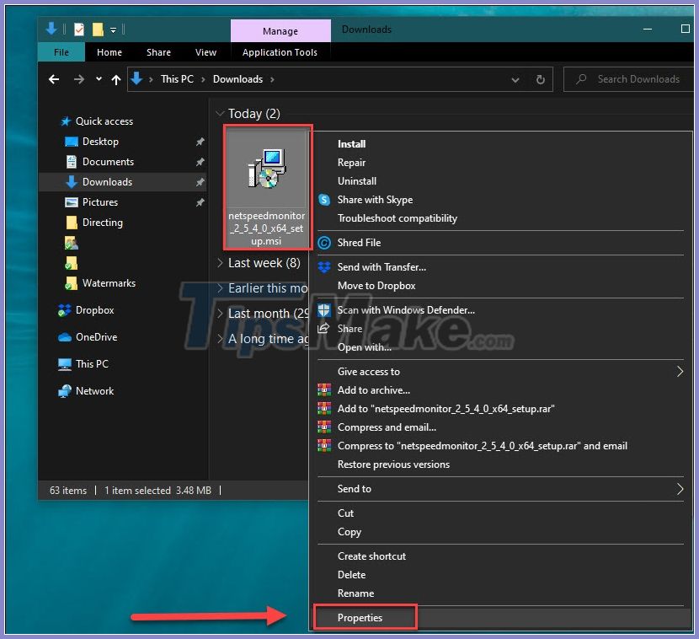Open address bar history dropdown

(x=515, y=80)
